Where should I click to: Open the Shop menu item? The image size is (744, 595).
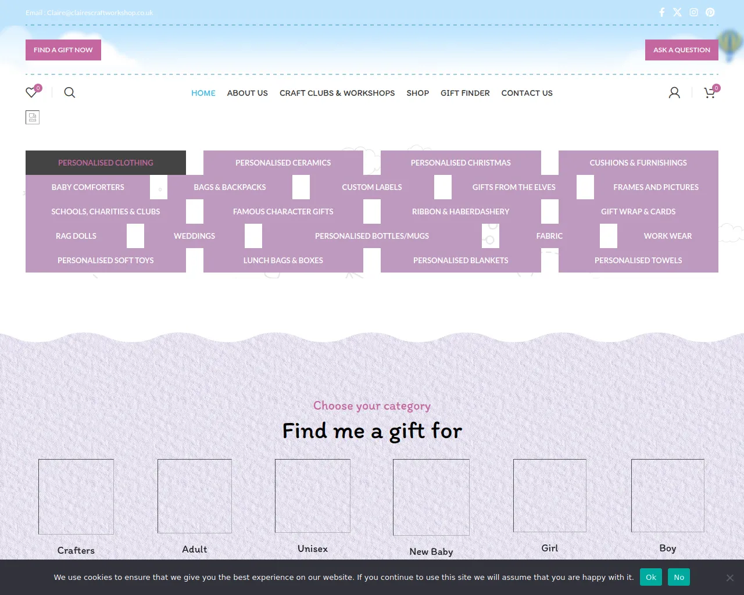click(418, 93)
